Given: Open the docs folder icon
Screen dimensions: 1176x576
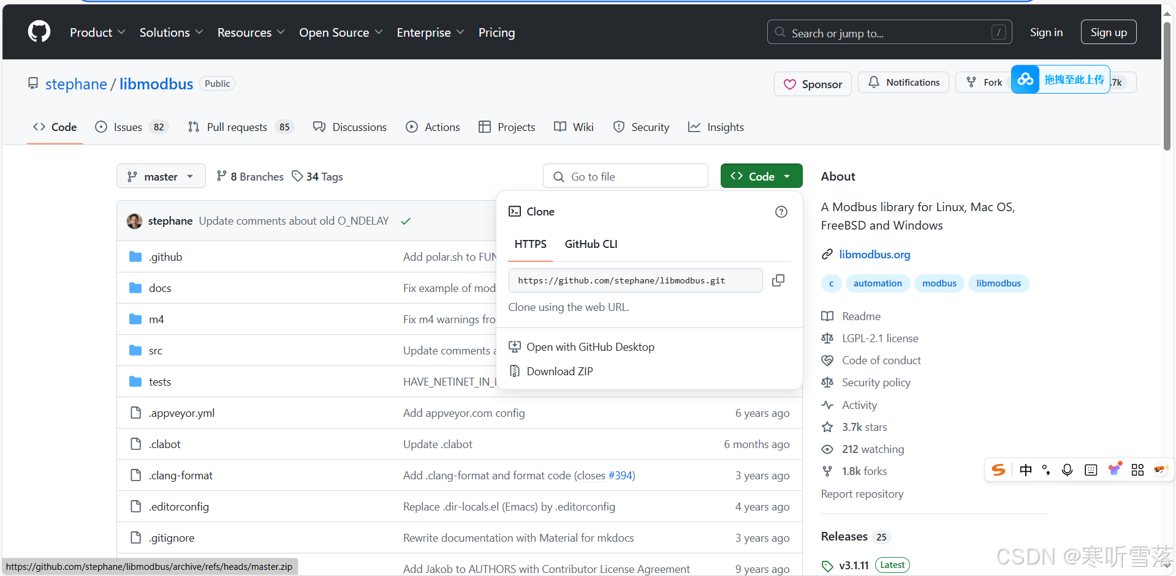Looking at the screenshot, I should (135, 288).
